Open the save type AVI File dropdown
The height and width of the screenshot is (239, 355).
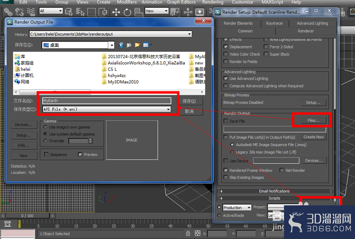tap(168, 109)
